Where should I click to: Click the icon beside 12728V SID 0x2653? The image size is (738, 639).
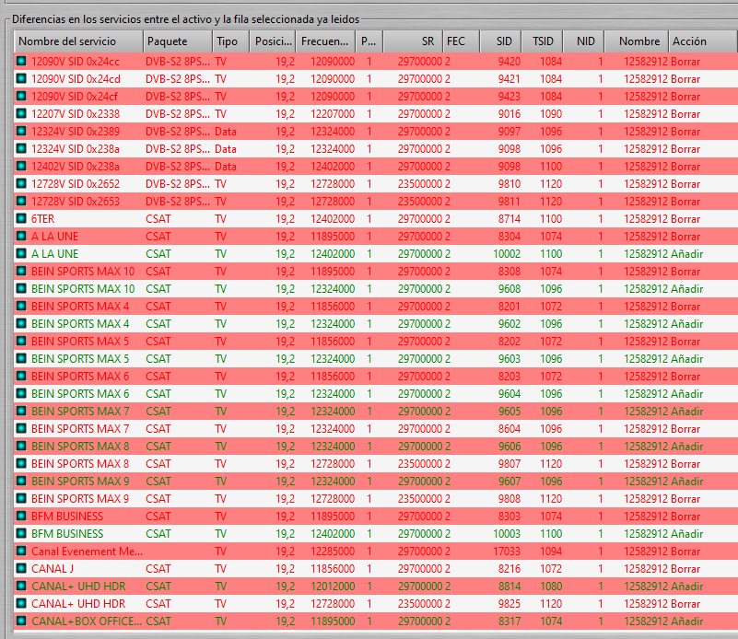click(x=21, y=201)
